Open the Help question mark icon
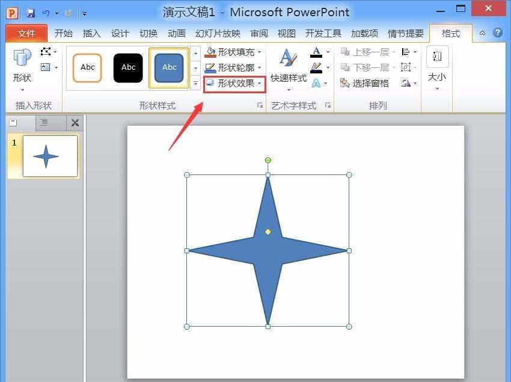Image resolution: width=511 pixels, height=382 pixels. 498,33
